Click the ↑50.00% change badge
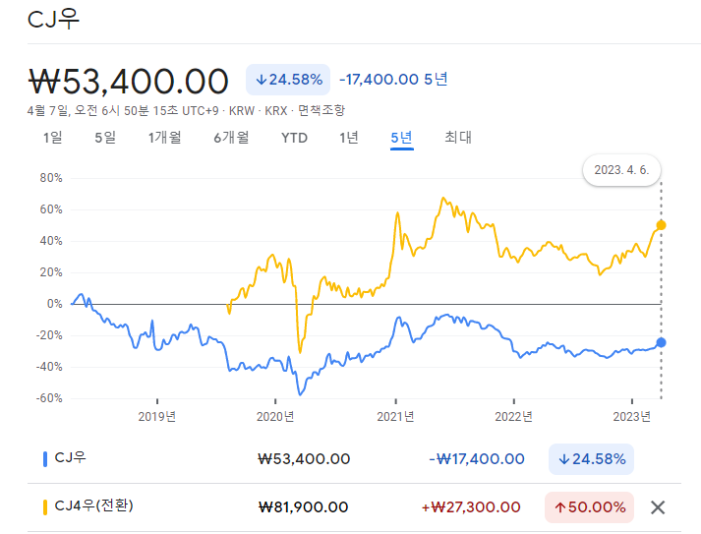 click(589, 507)
